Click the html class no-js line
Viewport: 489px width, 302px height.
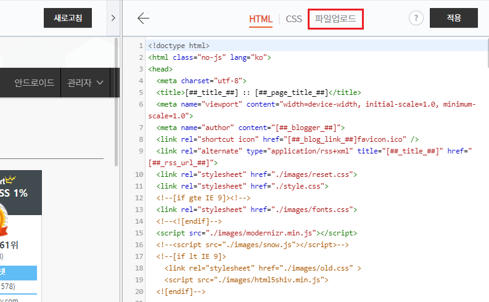coord(210,57)
